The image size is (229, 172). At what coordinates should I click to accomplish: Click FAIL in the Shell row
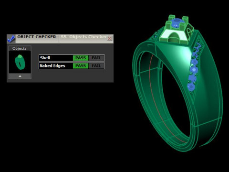click(96, 58)
